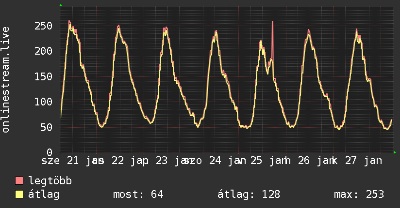Click the green arrow atop the y-axis
Screen dimensions: 400x208
click(x=61, y=5)
